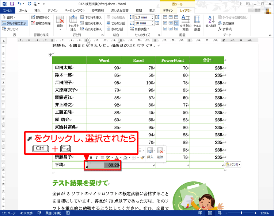Viewport: 274px width, 216px height.
Task: Switch to the 挿入 ribbon tab
Action: [37, 11]
